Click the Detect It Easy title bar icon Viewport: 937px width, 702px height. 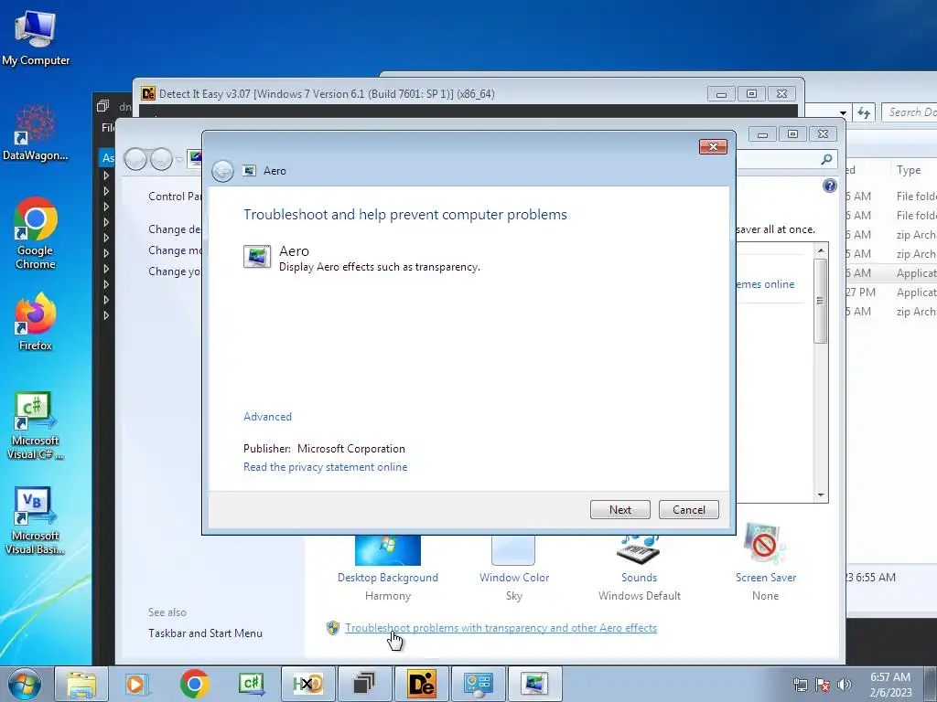coord(148,94)
